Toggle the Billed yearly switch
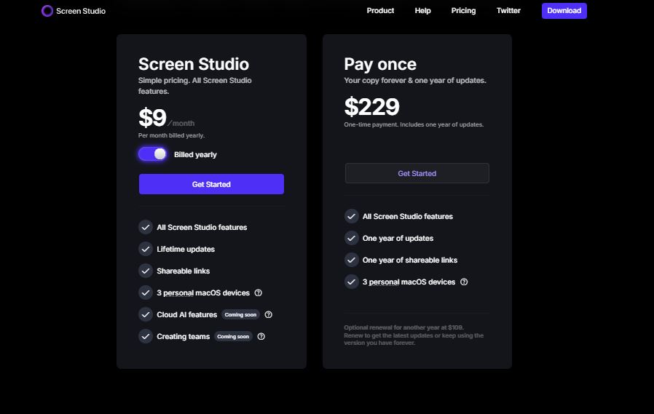654x414 pixels. click(153, 154)
